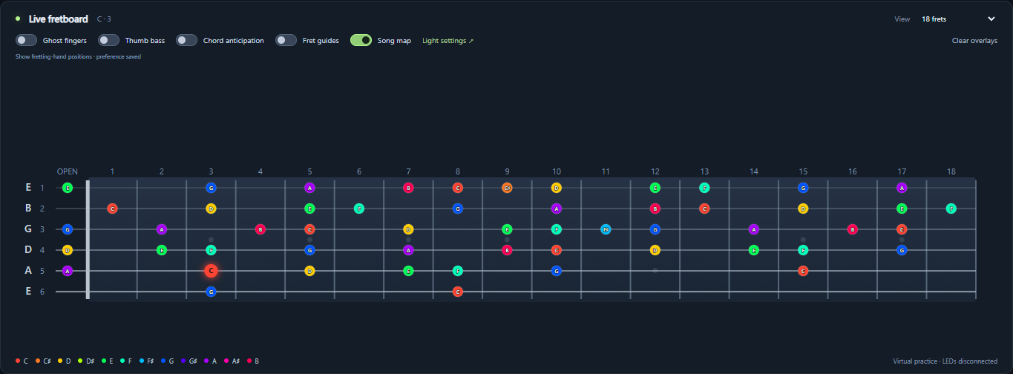
Task: Click the fret number 4 header
Action: 260,171
